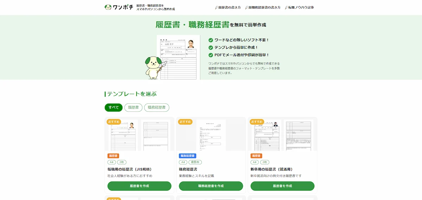The width and height of the screenshot is (422, 200).
Task: Select the 履歴書 filter tab
Action: coord(133,108)
